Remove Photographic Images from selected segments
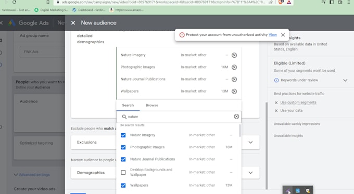 click(234, 67)
